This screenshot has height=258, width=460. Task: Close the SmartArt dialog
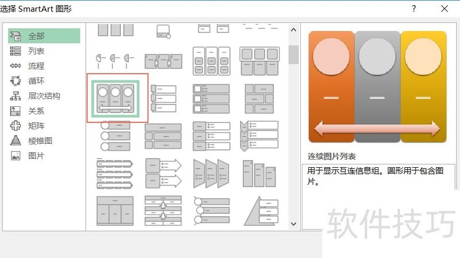pyautogui.click(x=444, y=9)
